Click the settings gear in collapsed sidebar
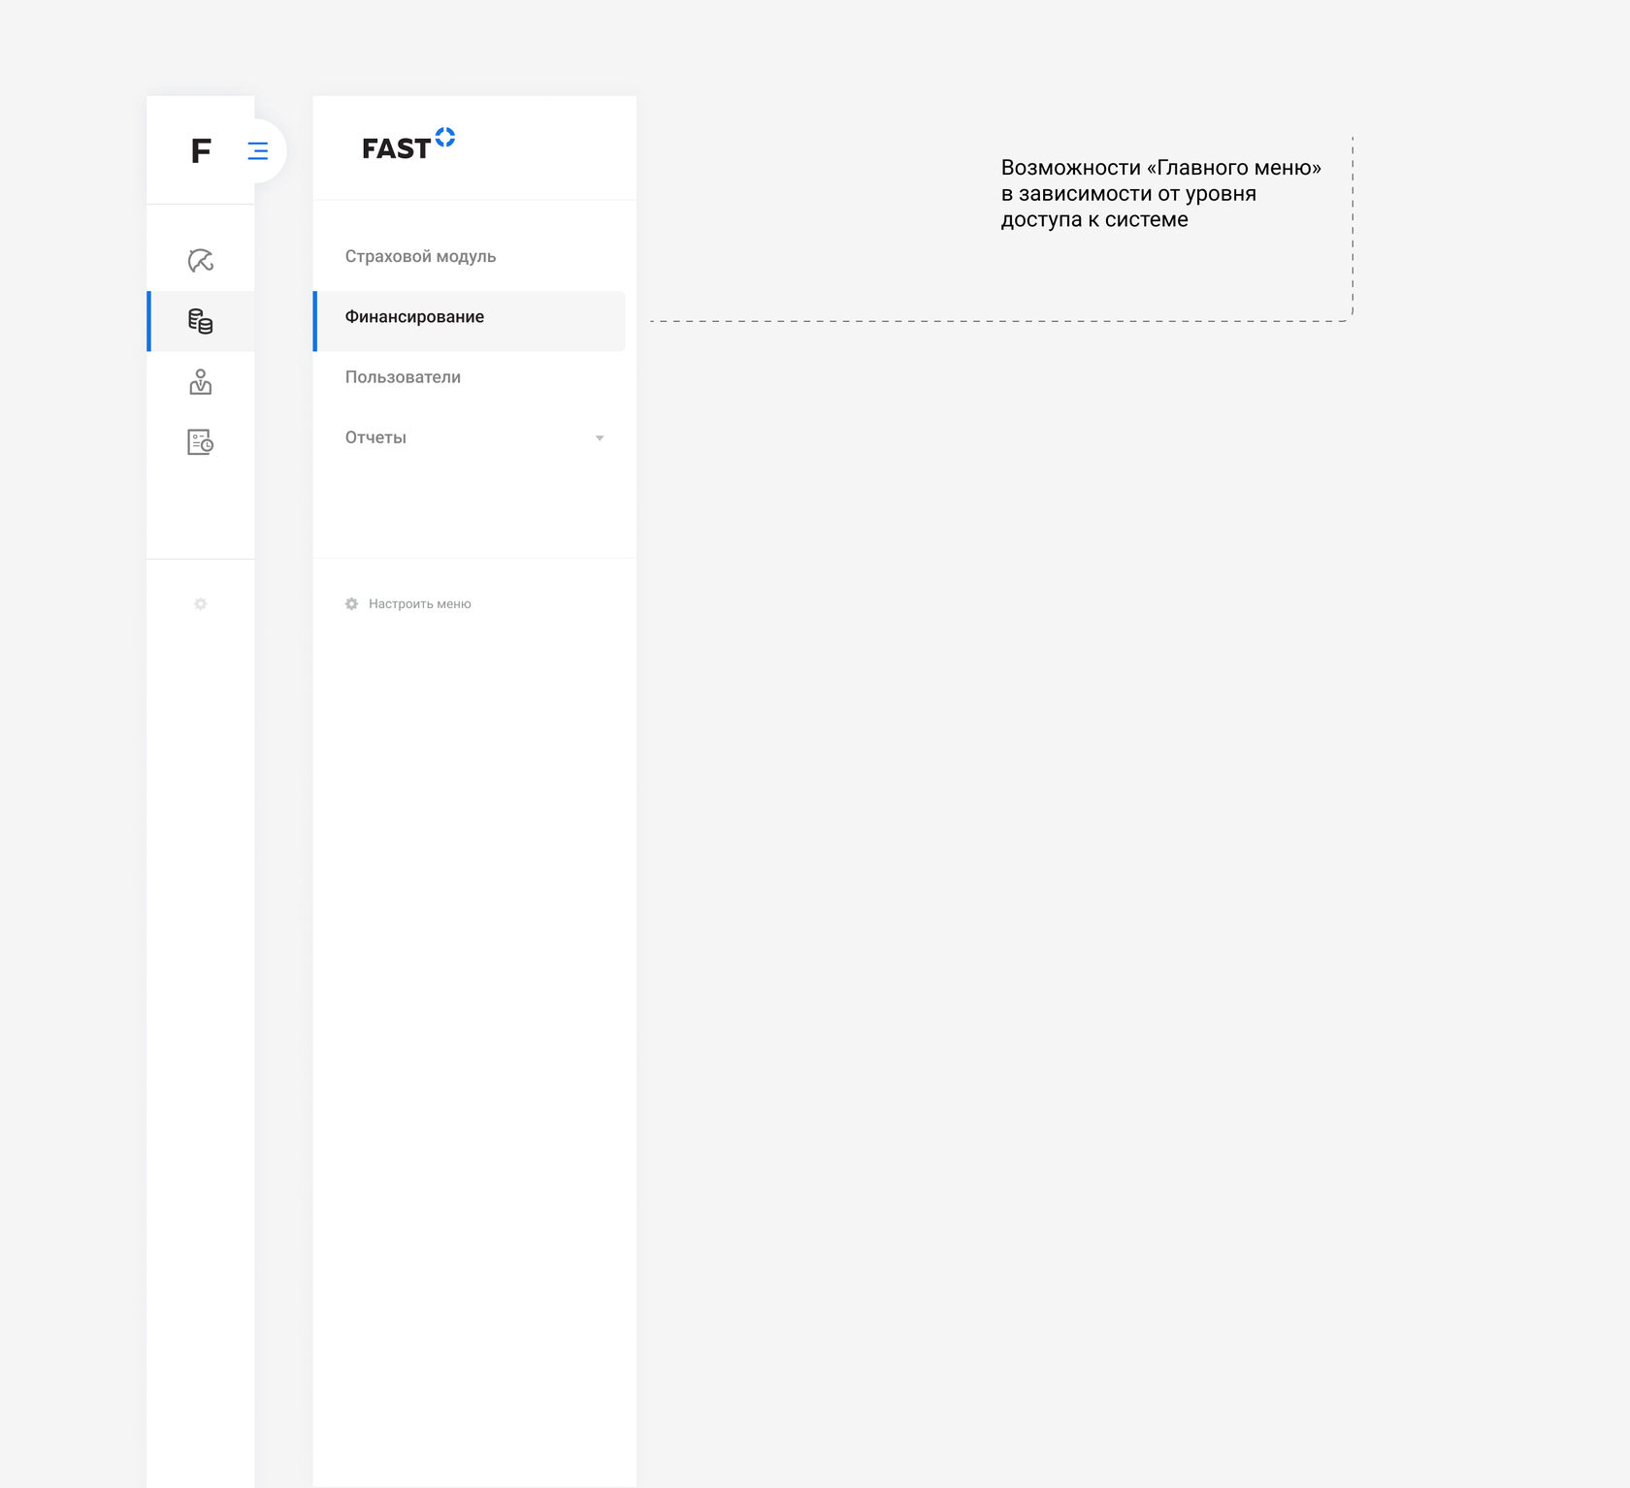This screenshot has height=1488, width=1630. pos(201,603)
